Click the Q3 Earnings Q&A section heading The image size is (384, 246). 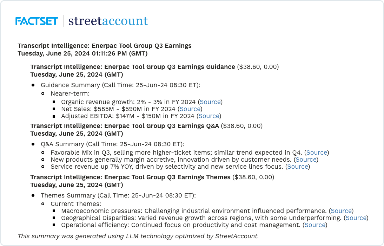[x=124, y=126]
